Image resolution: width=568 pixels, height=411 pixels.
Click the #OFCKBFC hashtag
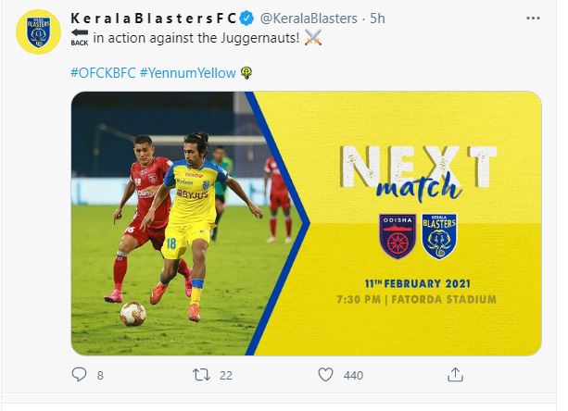[x=103, y=73]
